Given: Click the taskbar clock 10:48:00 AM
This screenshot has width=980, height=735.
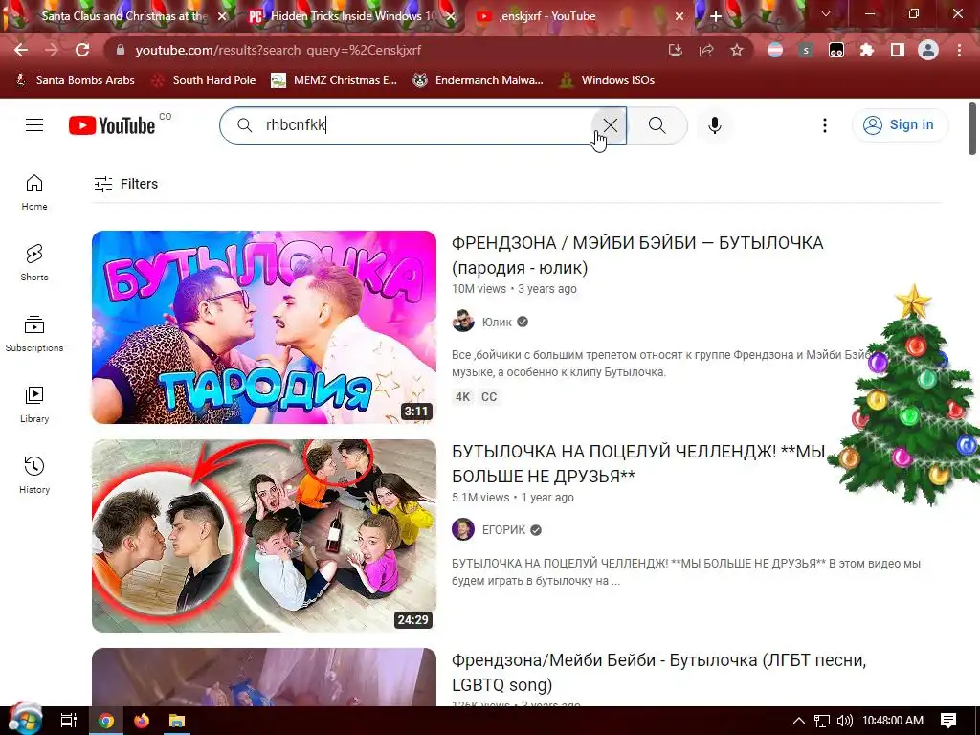Looking at the screenshot, I should click(893, 721).
